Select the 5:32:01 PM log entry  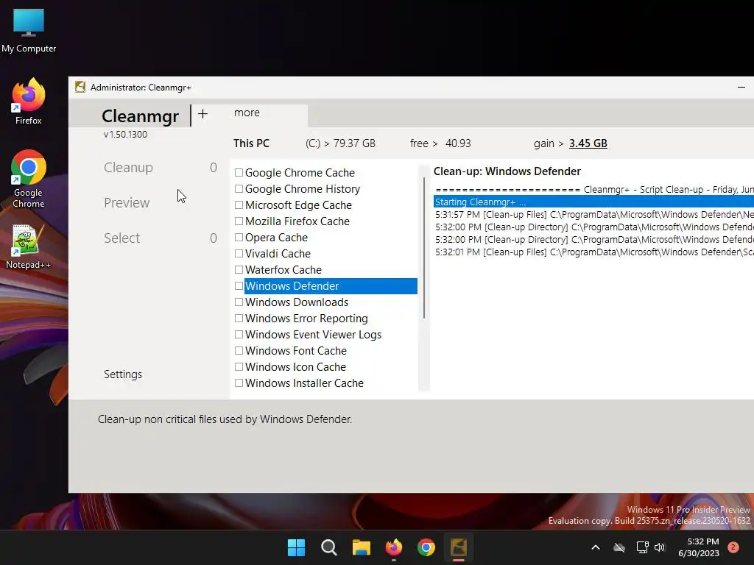point(594,252)
